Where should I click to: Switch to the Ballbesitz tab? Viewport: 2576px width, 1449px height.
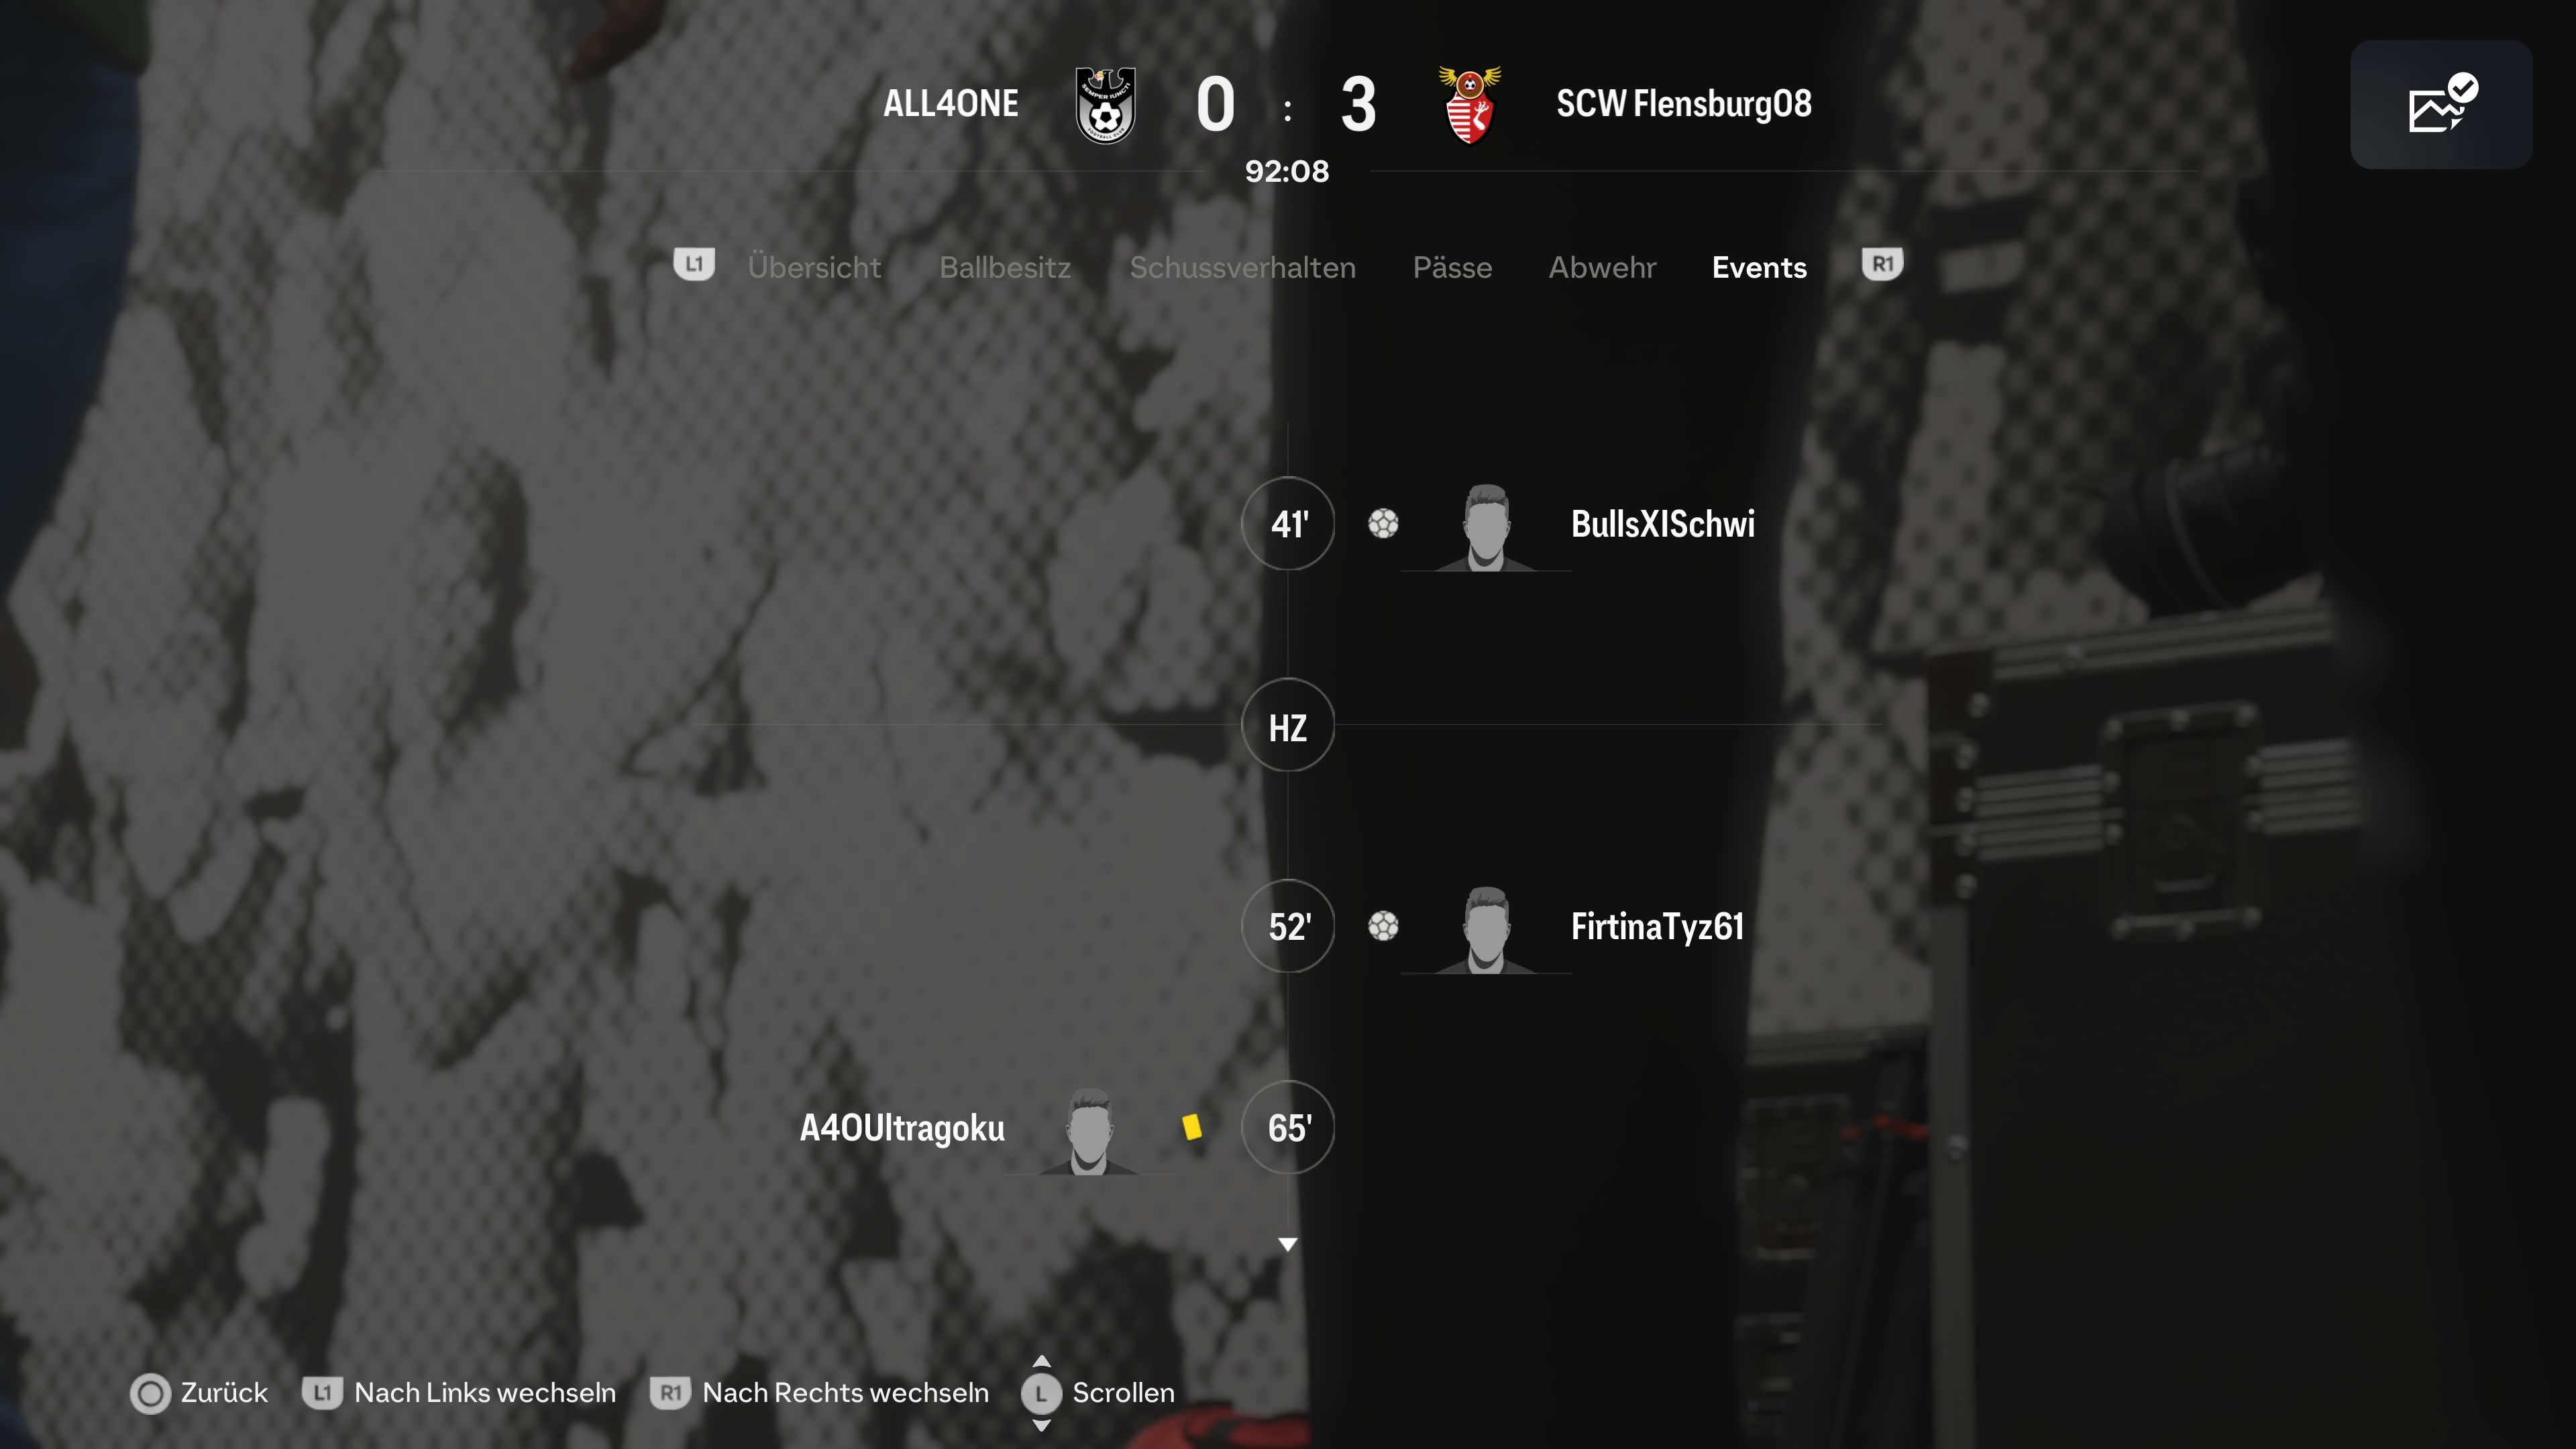(1005, 267)
